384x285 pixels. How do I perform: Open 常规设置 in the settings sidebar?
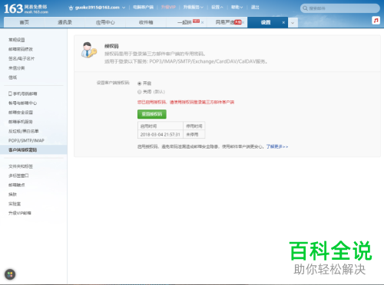click(17, 40)
